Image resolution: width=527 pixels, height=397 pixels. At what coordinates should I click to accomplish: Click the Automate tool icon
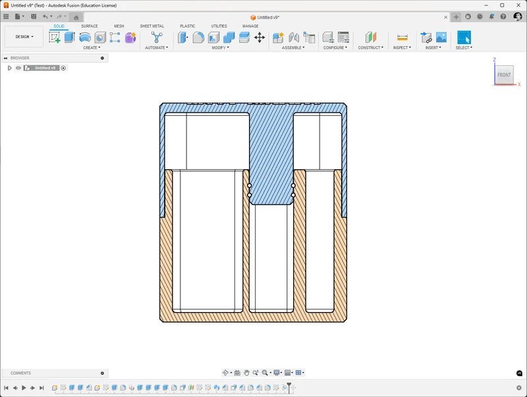point(157,38)
